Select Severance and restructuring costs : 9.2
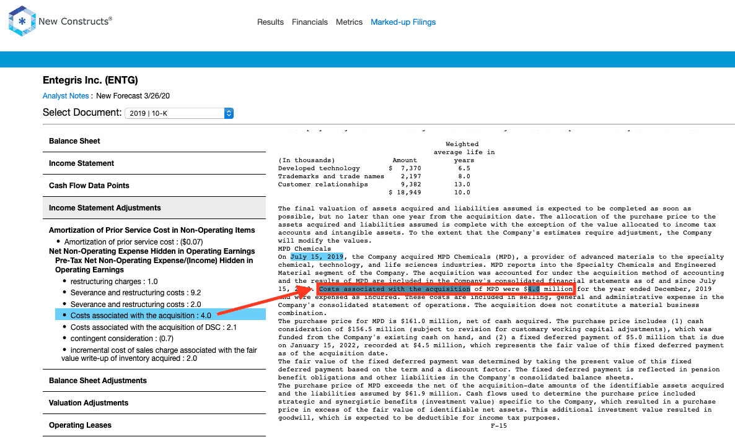This screenshot has height=437, width=735. pos(136,293)
